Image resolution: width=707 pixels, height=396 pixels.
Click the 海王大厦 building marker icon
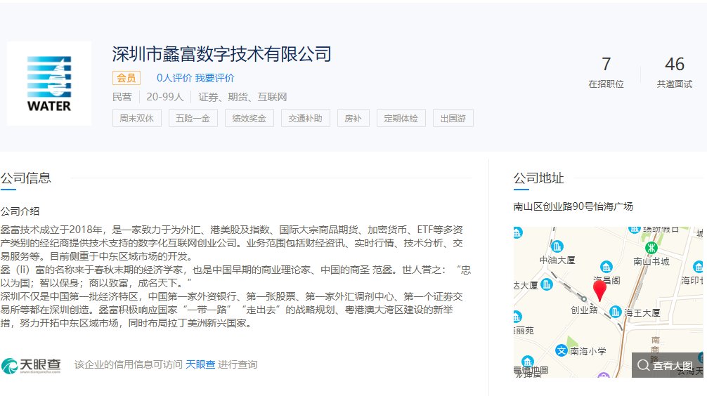tap(615, 311)
